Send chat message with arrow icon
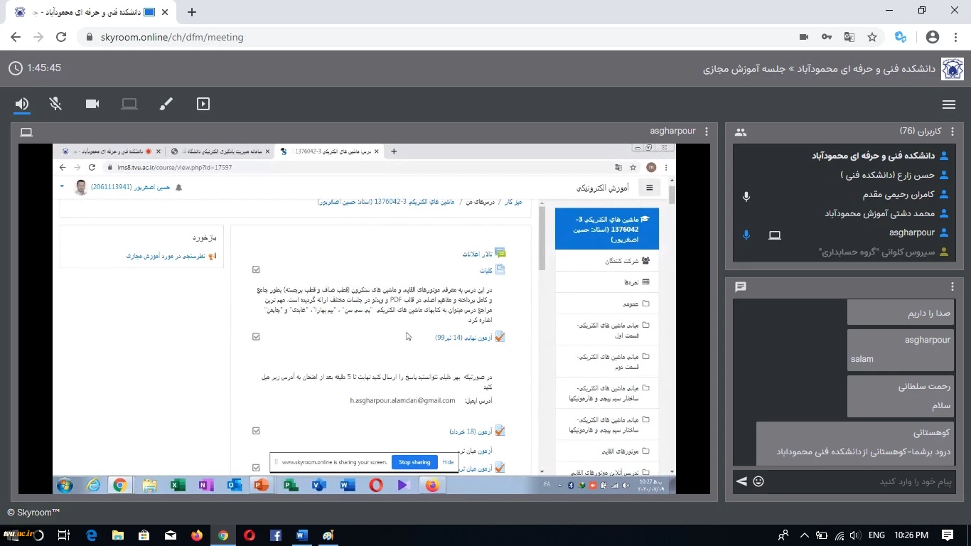 pos(741,481)
